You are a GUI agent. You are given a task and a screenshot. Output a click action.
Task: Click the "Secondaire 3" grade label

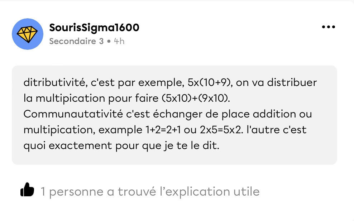coord(76,41)
